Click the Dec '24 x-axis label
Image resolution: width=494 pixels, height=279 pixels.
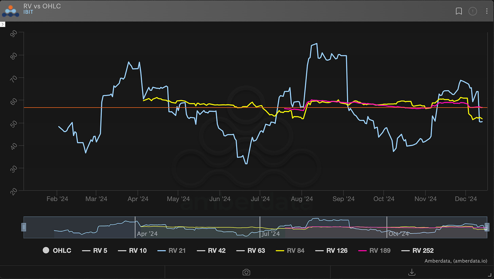coord(466,199)
